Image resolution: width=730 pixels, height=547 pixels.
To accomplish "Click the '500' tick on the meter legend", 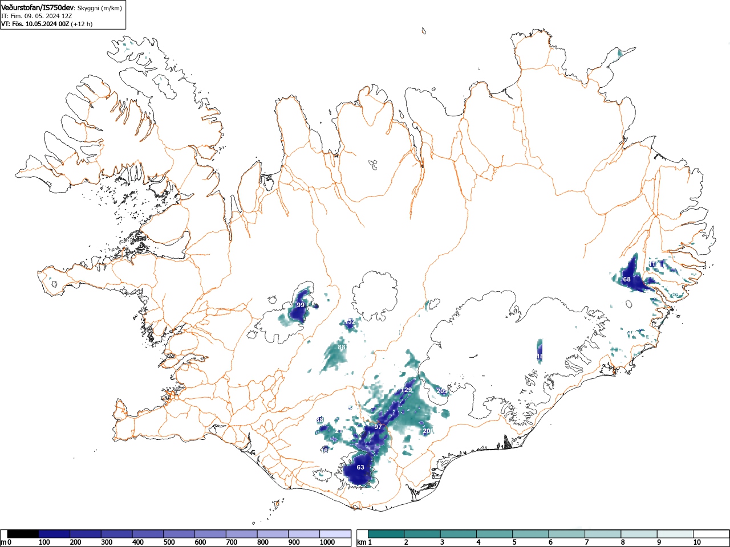I will click(x=169, y=542).
